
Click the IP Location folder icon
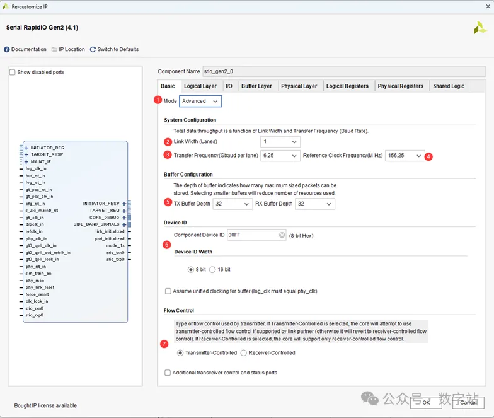tap(54, 49)
